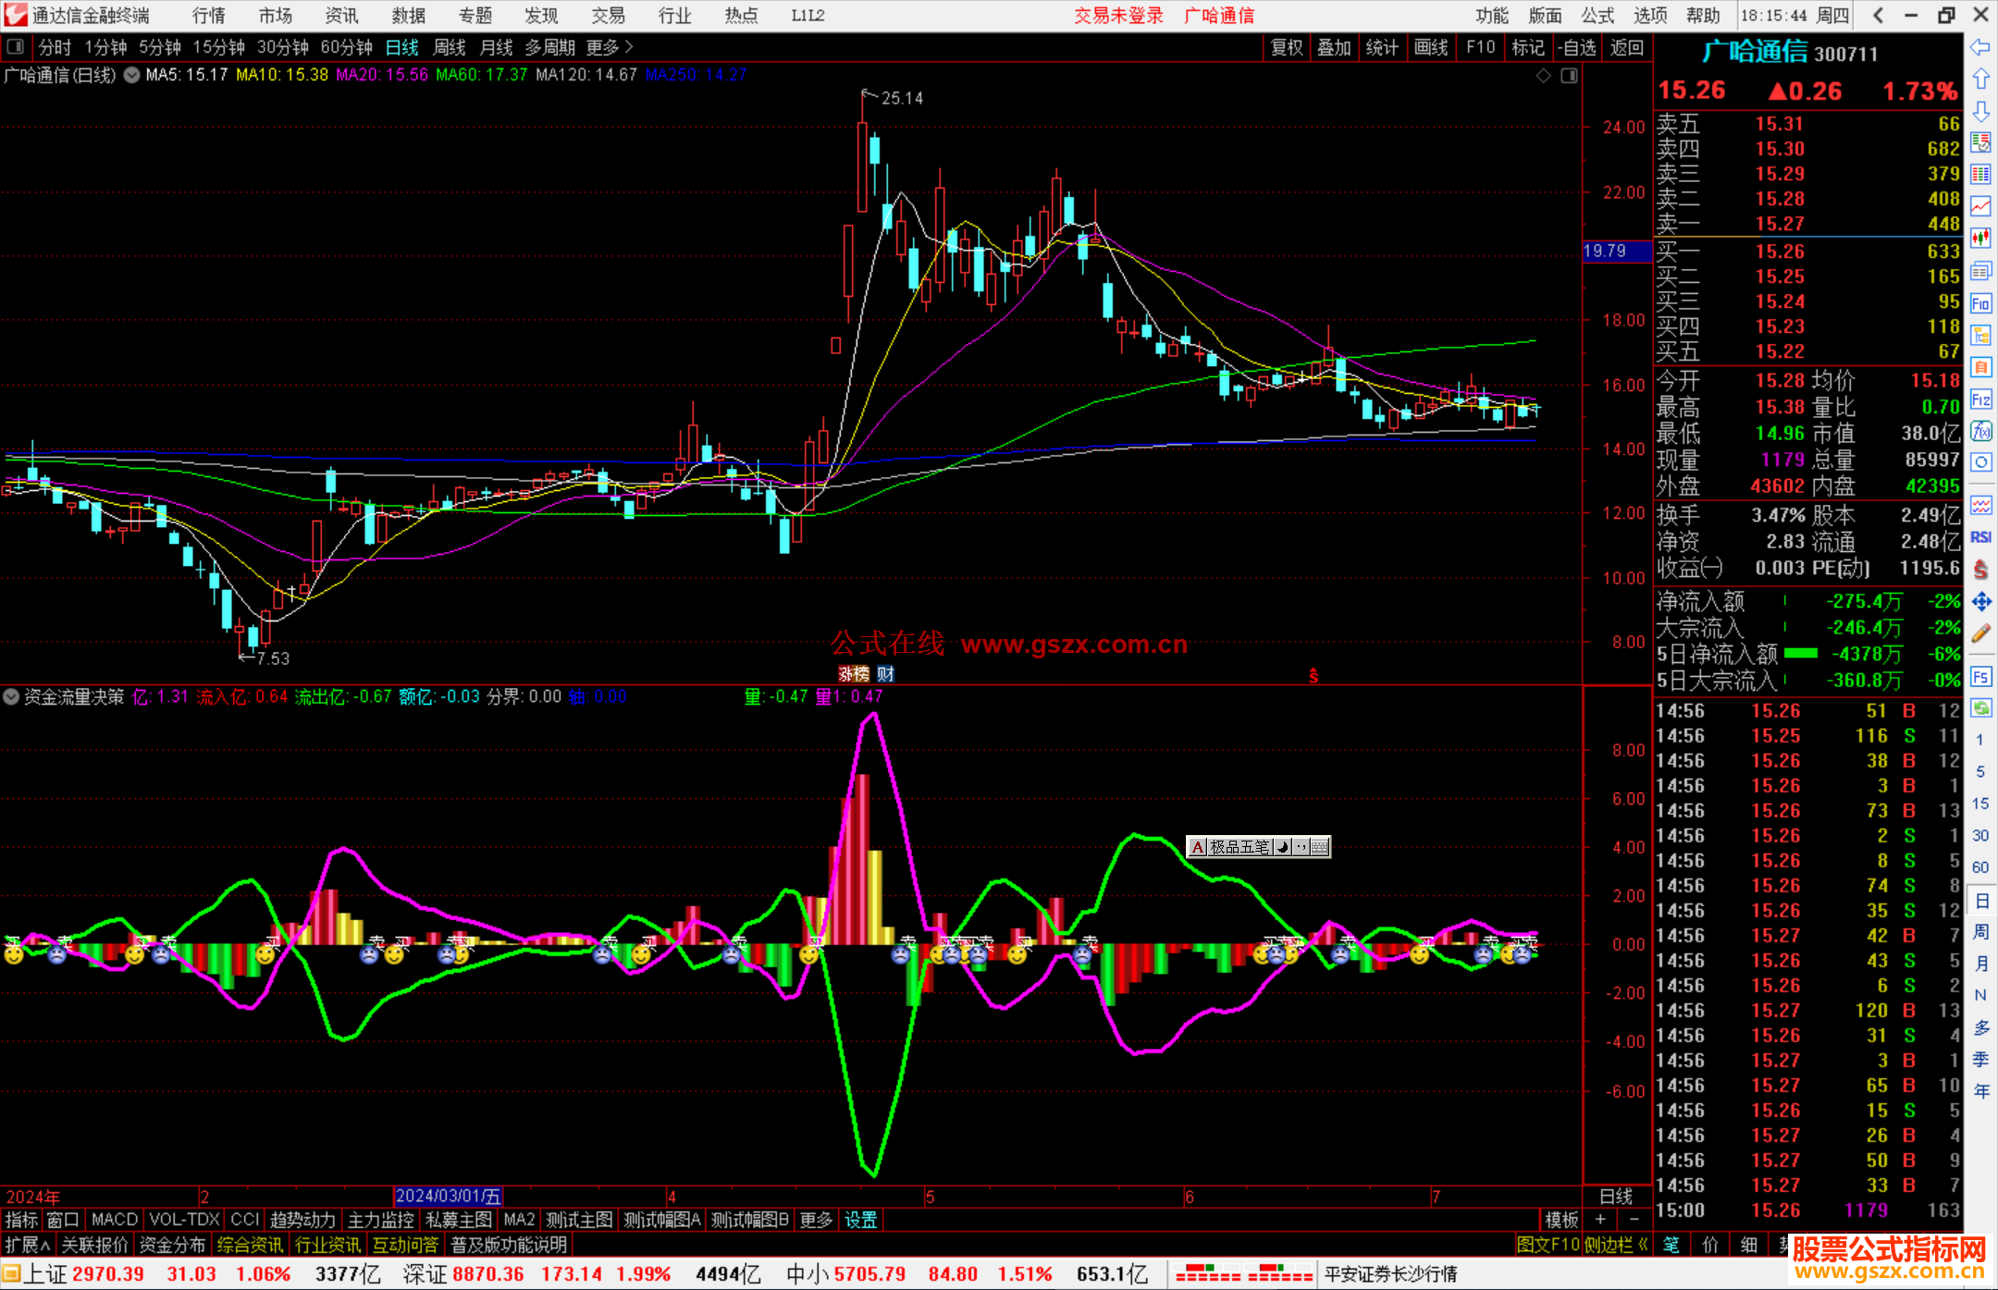Screen dimensions: 1998x1290
Task: Select the 60分钟 period tab
Action: click(346, 47)
